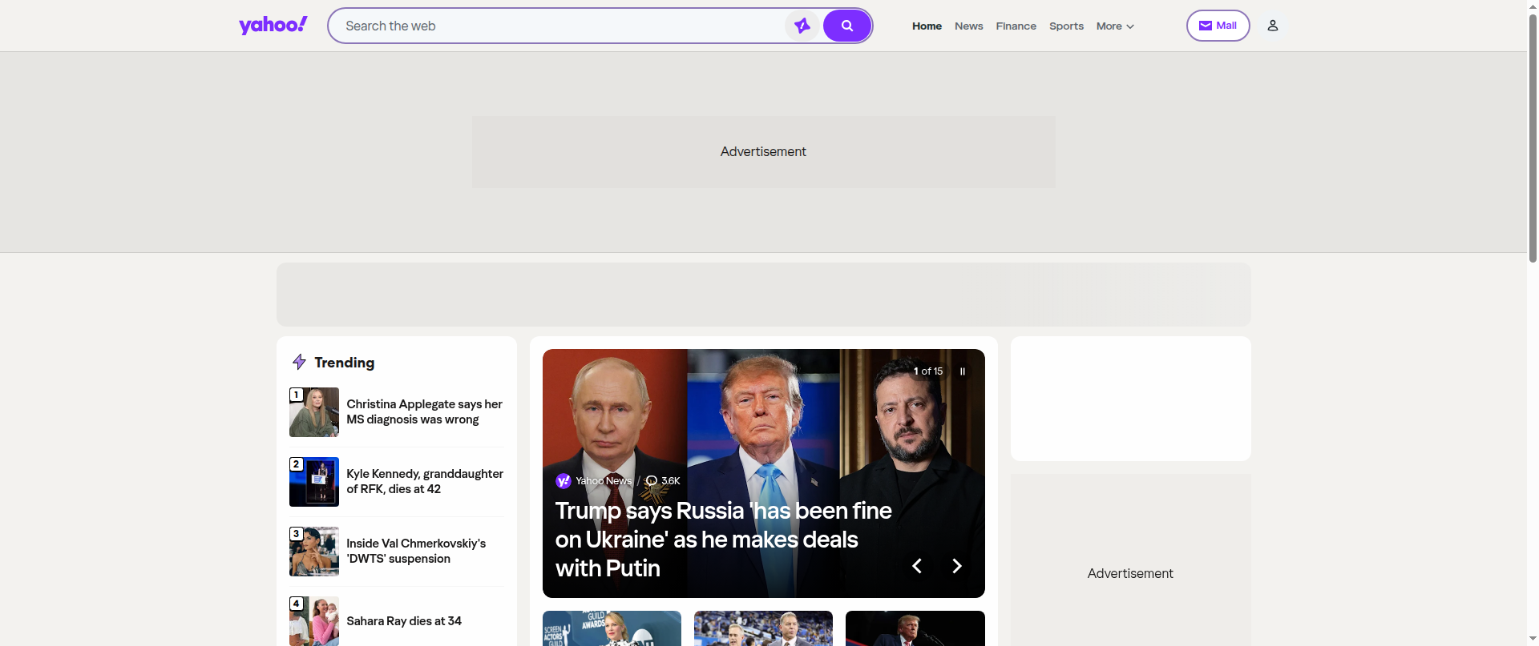This screenshot has height=646, width=1539.
Task: Open the Screen Actors Guild Awards thumbnail
Action: (x=612, y=628)
